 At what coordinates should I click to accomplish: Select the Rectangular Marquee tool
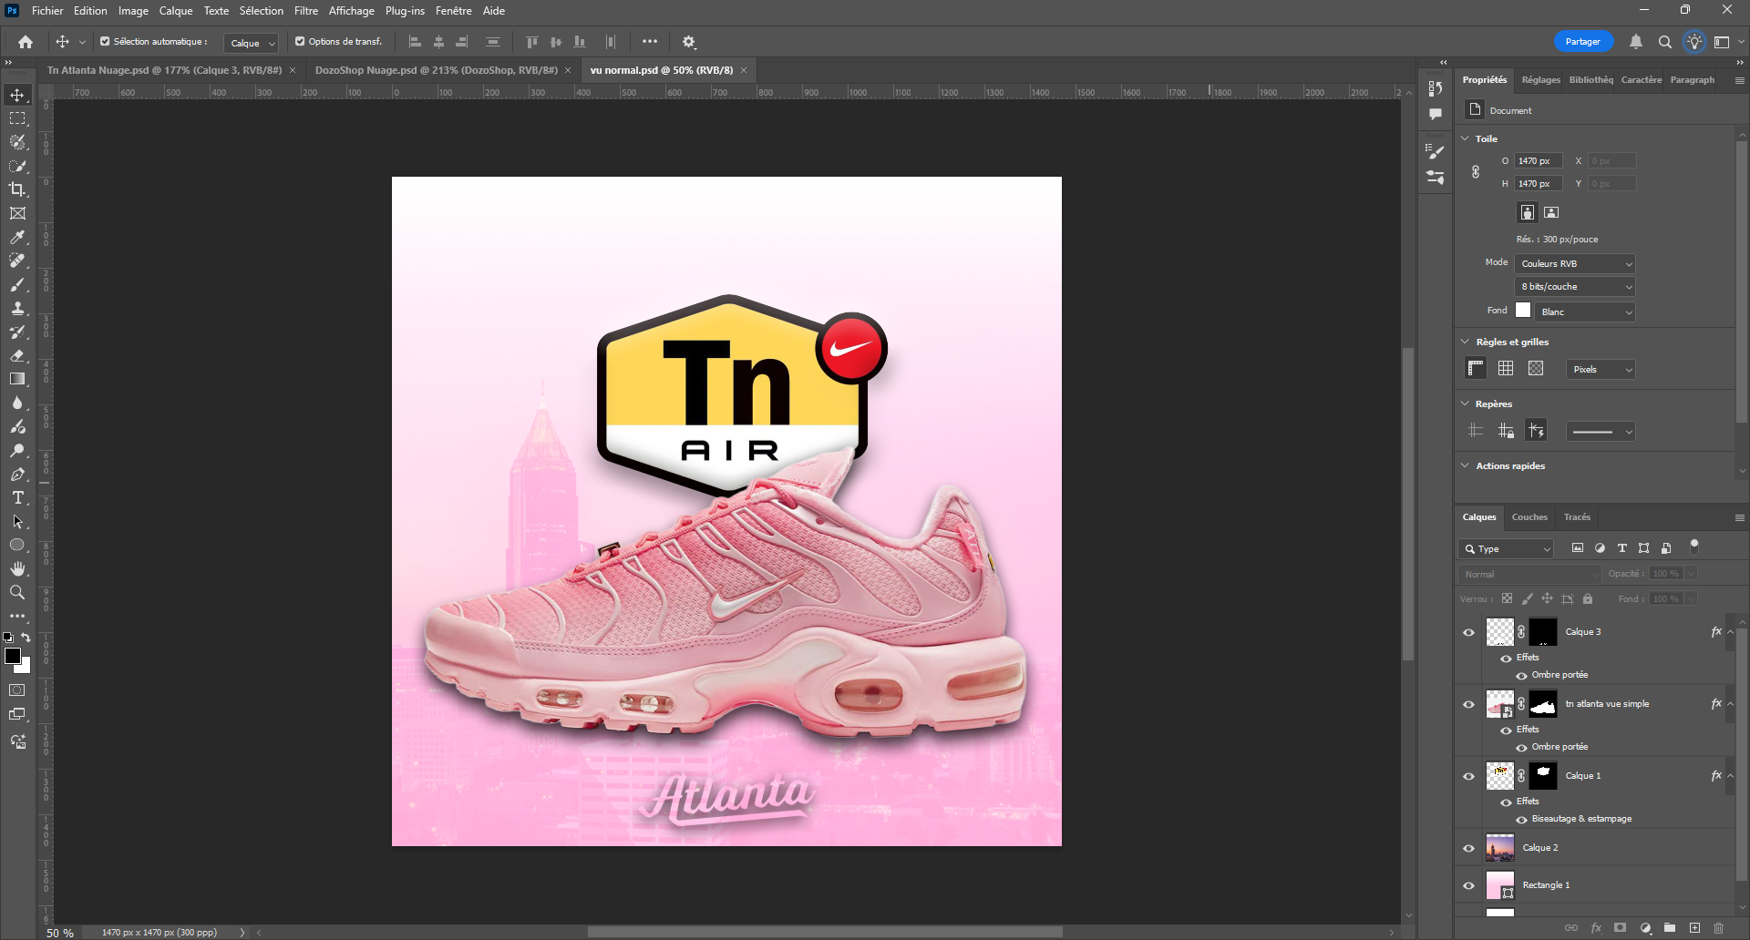click(x=17, y=119)
